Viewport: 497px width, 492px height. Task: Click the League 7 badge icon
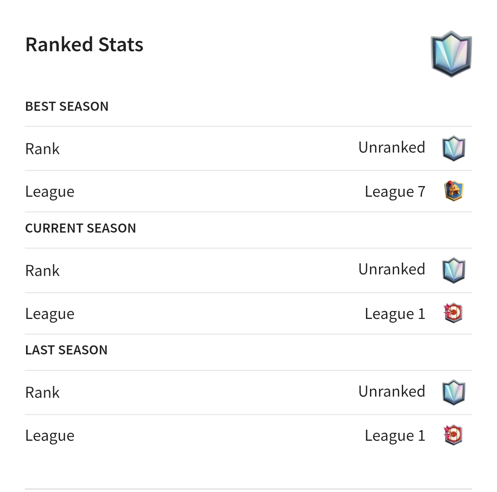click(454, 191)
